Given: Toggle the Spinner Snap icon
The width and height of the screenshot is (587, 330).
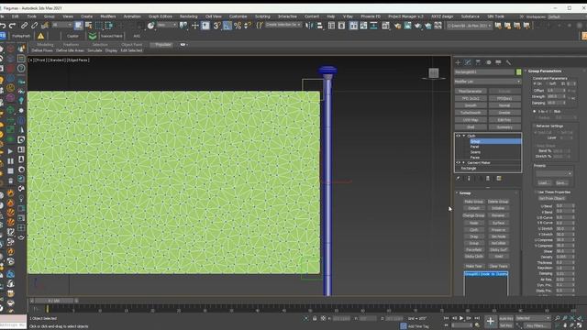Looking at the screenshot, I should coord(248,26).
